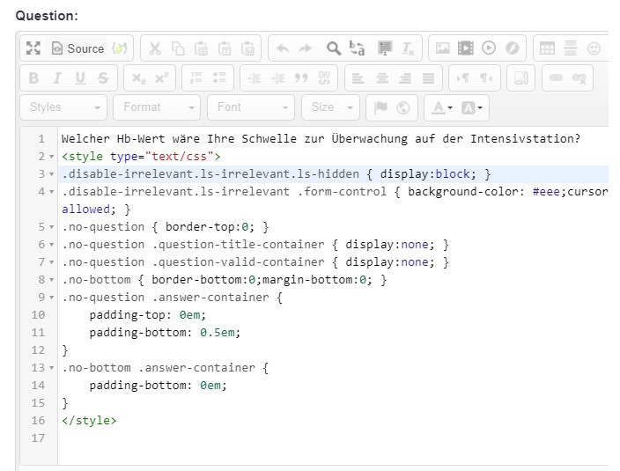This screenshot has width=620, height=471.
Task: Toggle Bold formatting button
Action: click(33, 78)
